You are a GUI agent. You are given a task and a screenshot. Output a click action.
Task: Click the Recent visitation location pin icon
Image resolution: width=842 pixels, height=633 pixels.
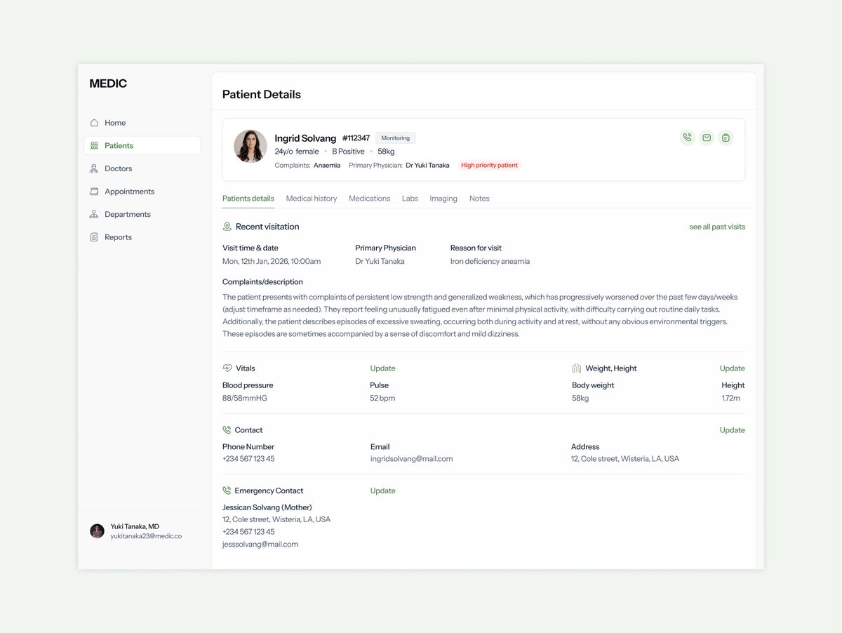point(227,227)
